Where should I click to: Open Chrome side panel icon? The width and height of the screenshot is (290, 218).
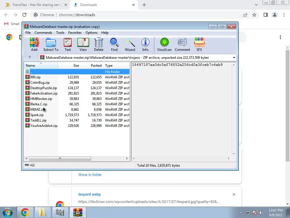[x=266, y=15]
